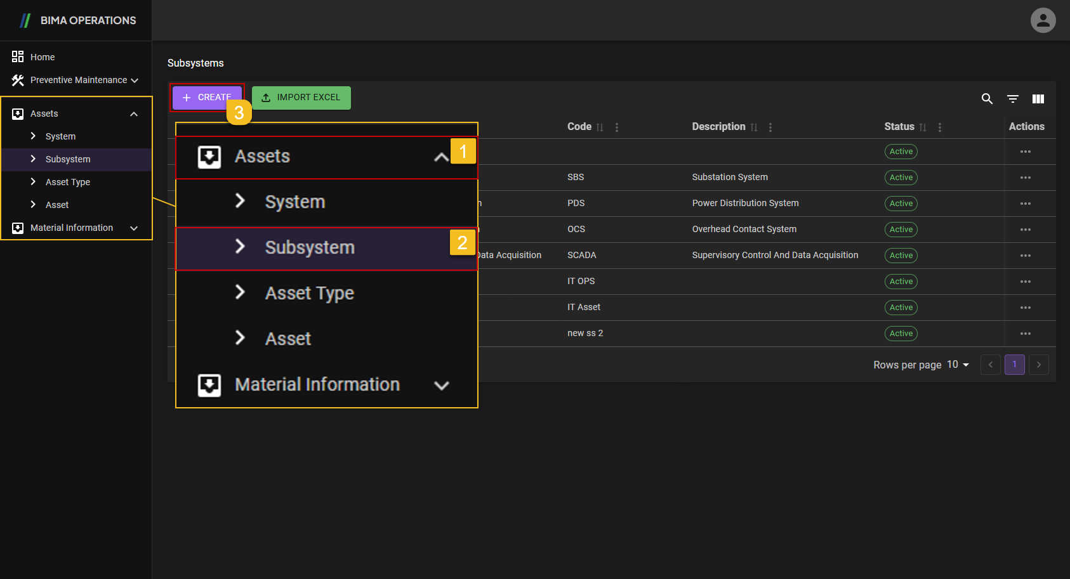Click the Assets module icon in the sidebar

17,113
